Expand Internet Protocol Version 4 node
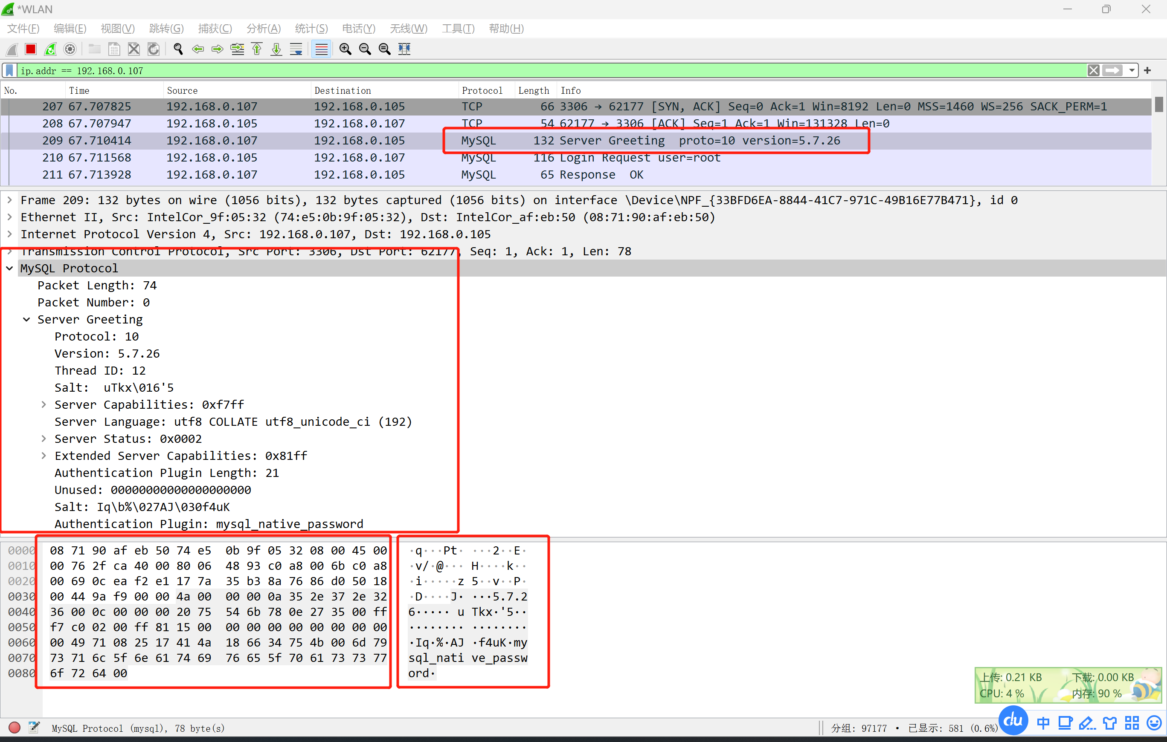Viewport: 1167px width, 742px height. click(x=10, y=234)
